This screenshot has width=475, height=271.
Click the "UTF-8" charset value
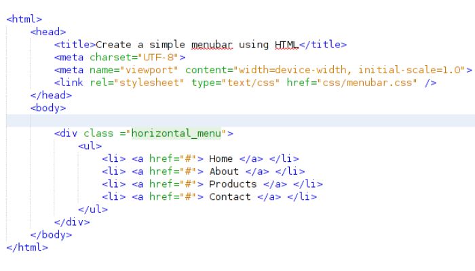158,57
